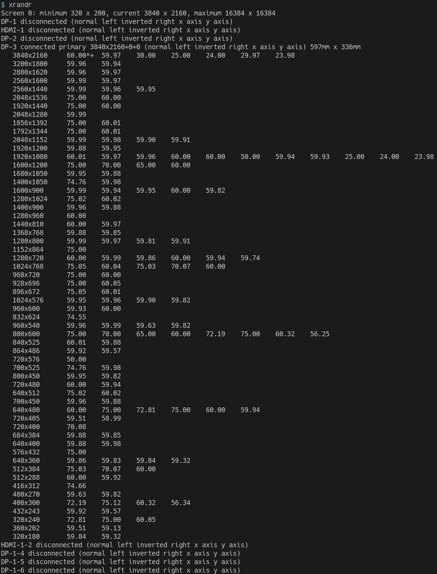This screenshot has width=437, height=574.
Task: Select the HDMI-1-2 disconnected output line
Action: point(124,545)
